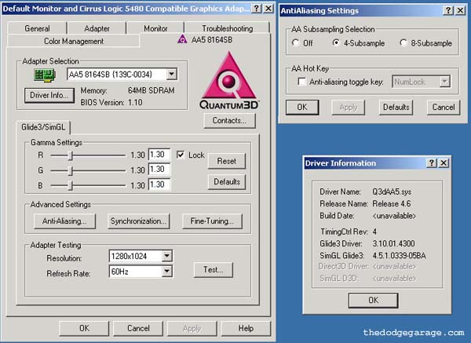Open the Color Management tab
This screenshot has width=471, height=343.
(73, 41)
